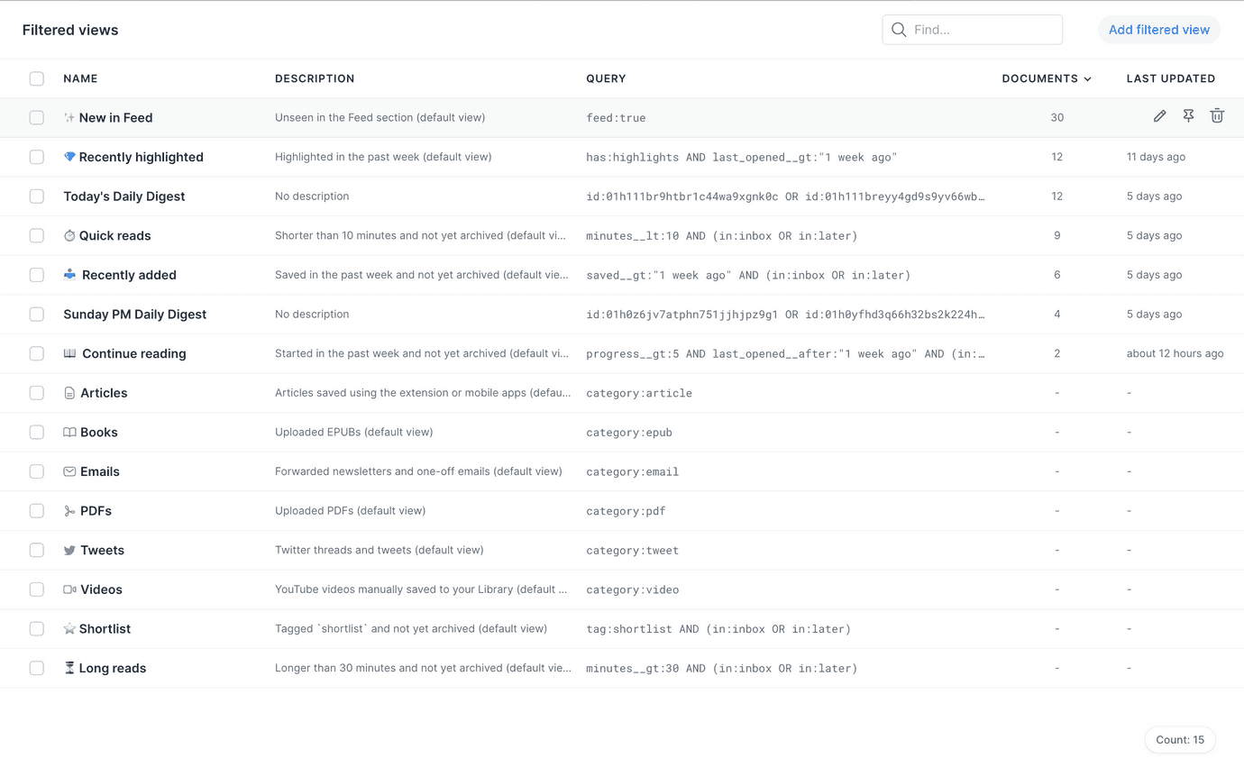Click the star icon beside Shortlist
The height and width of the screenshot is (758, 1244).
(x=69, y=629)
